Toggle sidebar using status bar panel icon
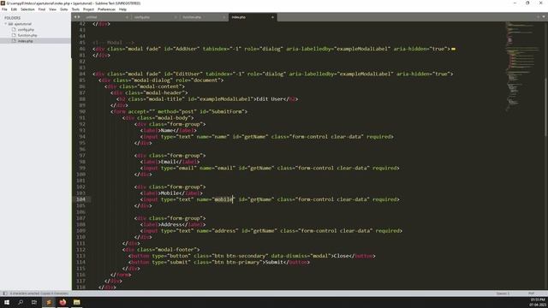The height and width of the screenshot is (308, 548). pos(5,293)
